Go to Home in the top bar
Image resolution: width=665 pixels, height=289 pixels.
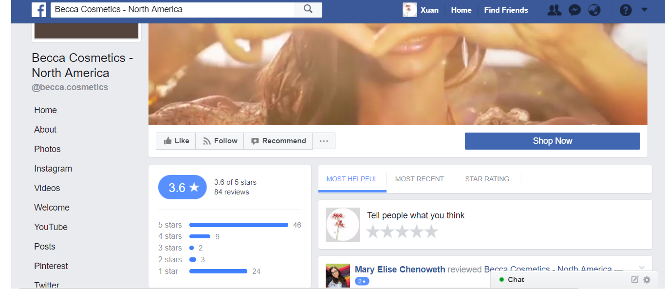[x=461, y=10]
